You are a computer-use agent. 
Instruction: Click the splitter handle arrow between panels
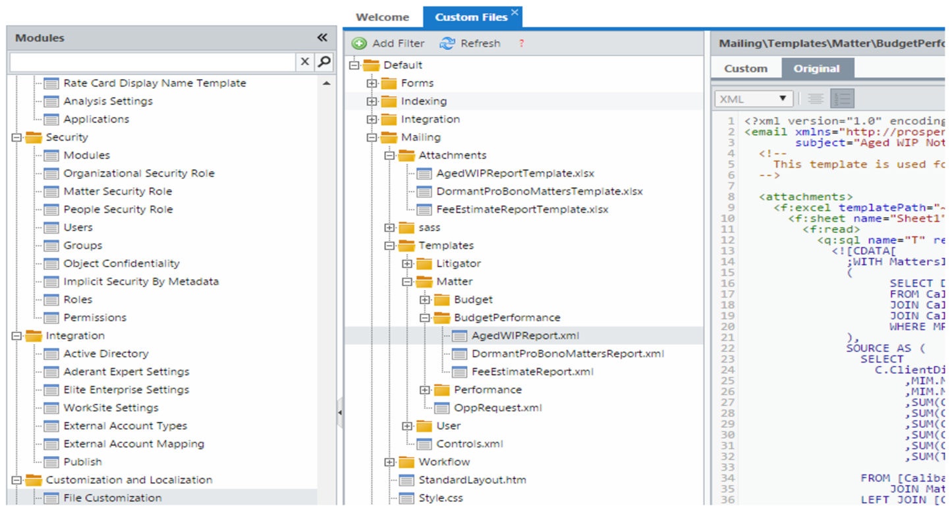pos(340,413)
